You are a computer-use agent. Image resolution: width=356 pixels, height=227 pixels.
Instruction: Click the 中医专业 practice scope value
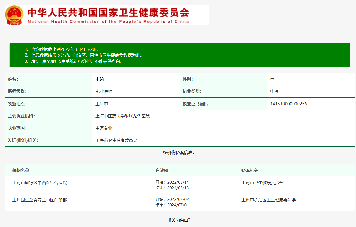[x=104, y=128]
